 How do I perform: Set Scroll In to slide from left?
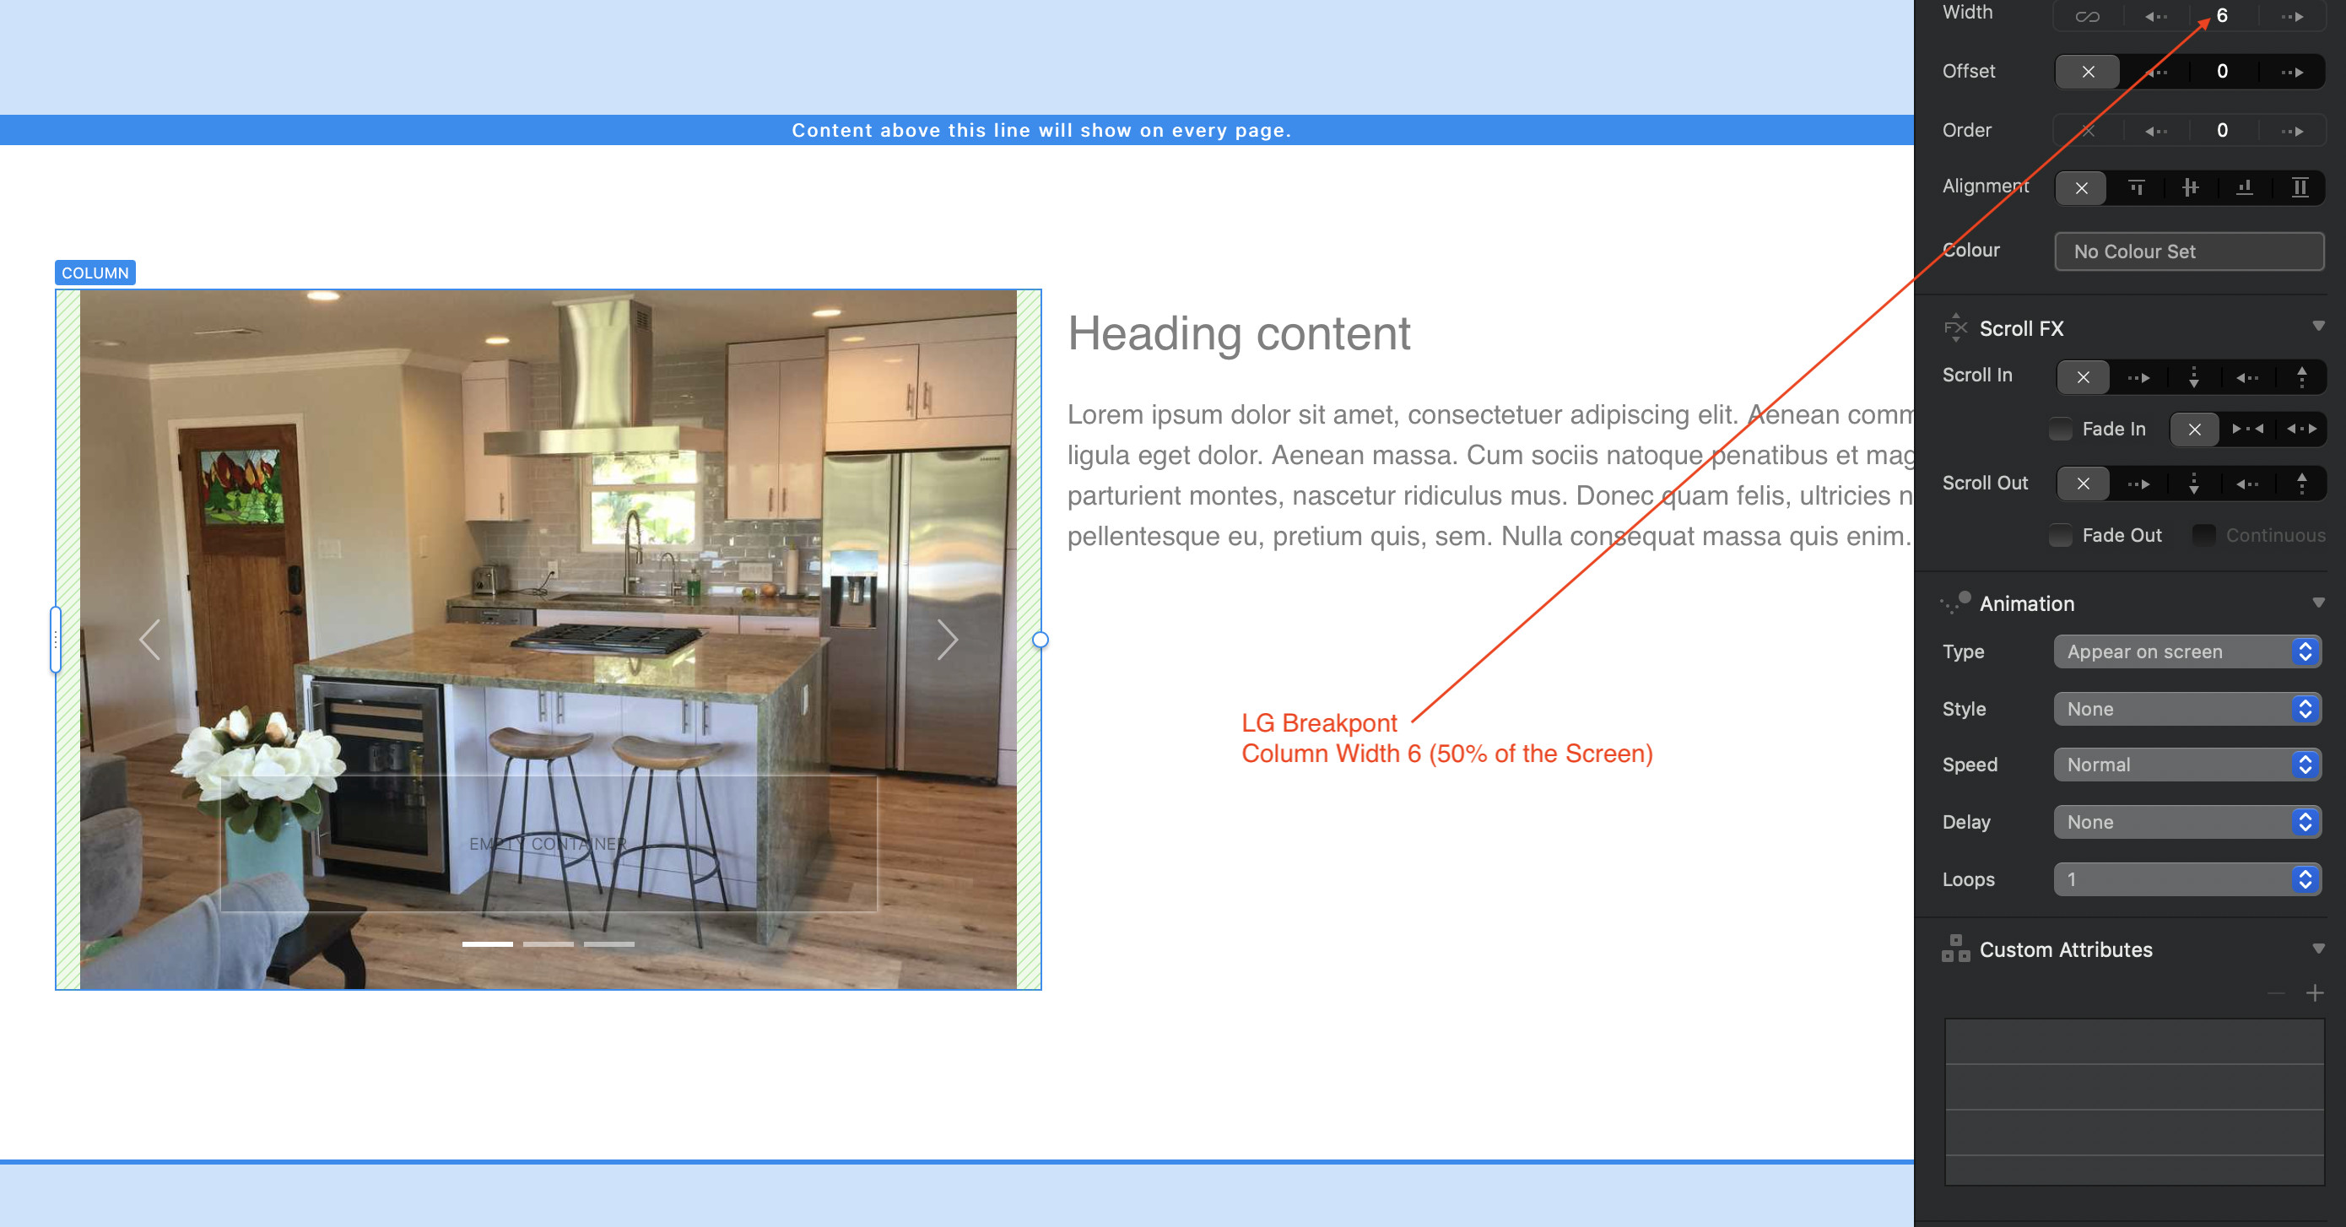click(x=2138, y=377)
